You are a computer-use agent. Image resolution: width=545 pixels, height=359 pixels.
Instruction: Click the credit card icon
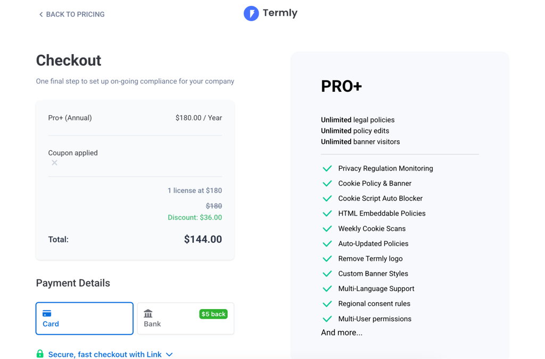click(47, 313)
